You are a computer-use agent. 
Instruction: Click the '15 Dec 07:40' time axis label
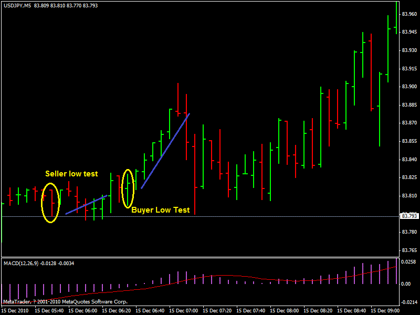(x=251, y=311)
